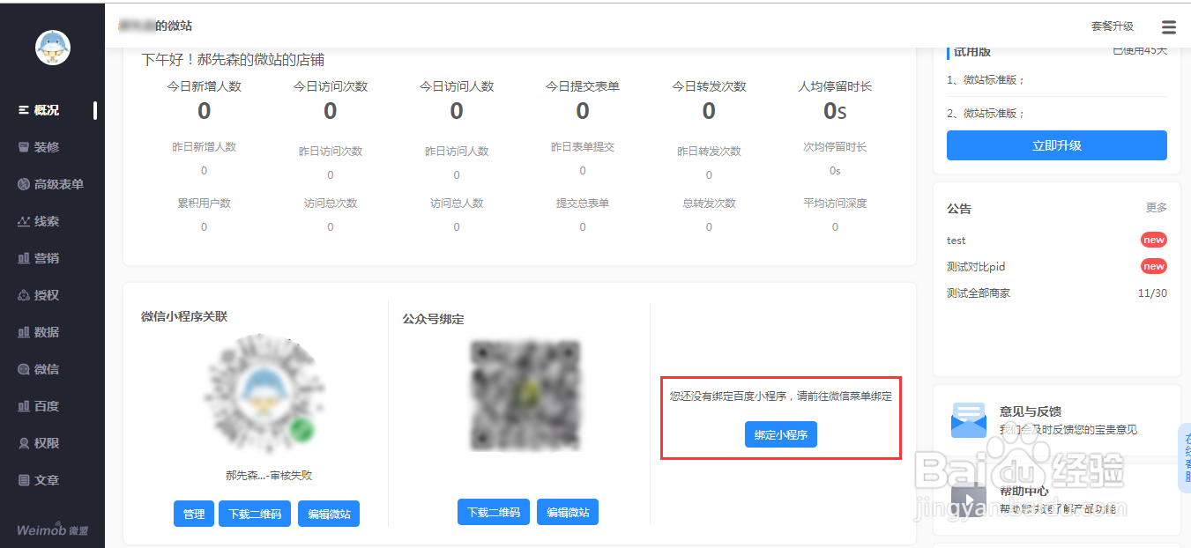The height and width of the screenshot is (548, 1191).
Task: Click the 帮助中心 video play icon
Action: pos(968,500)
